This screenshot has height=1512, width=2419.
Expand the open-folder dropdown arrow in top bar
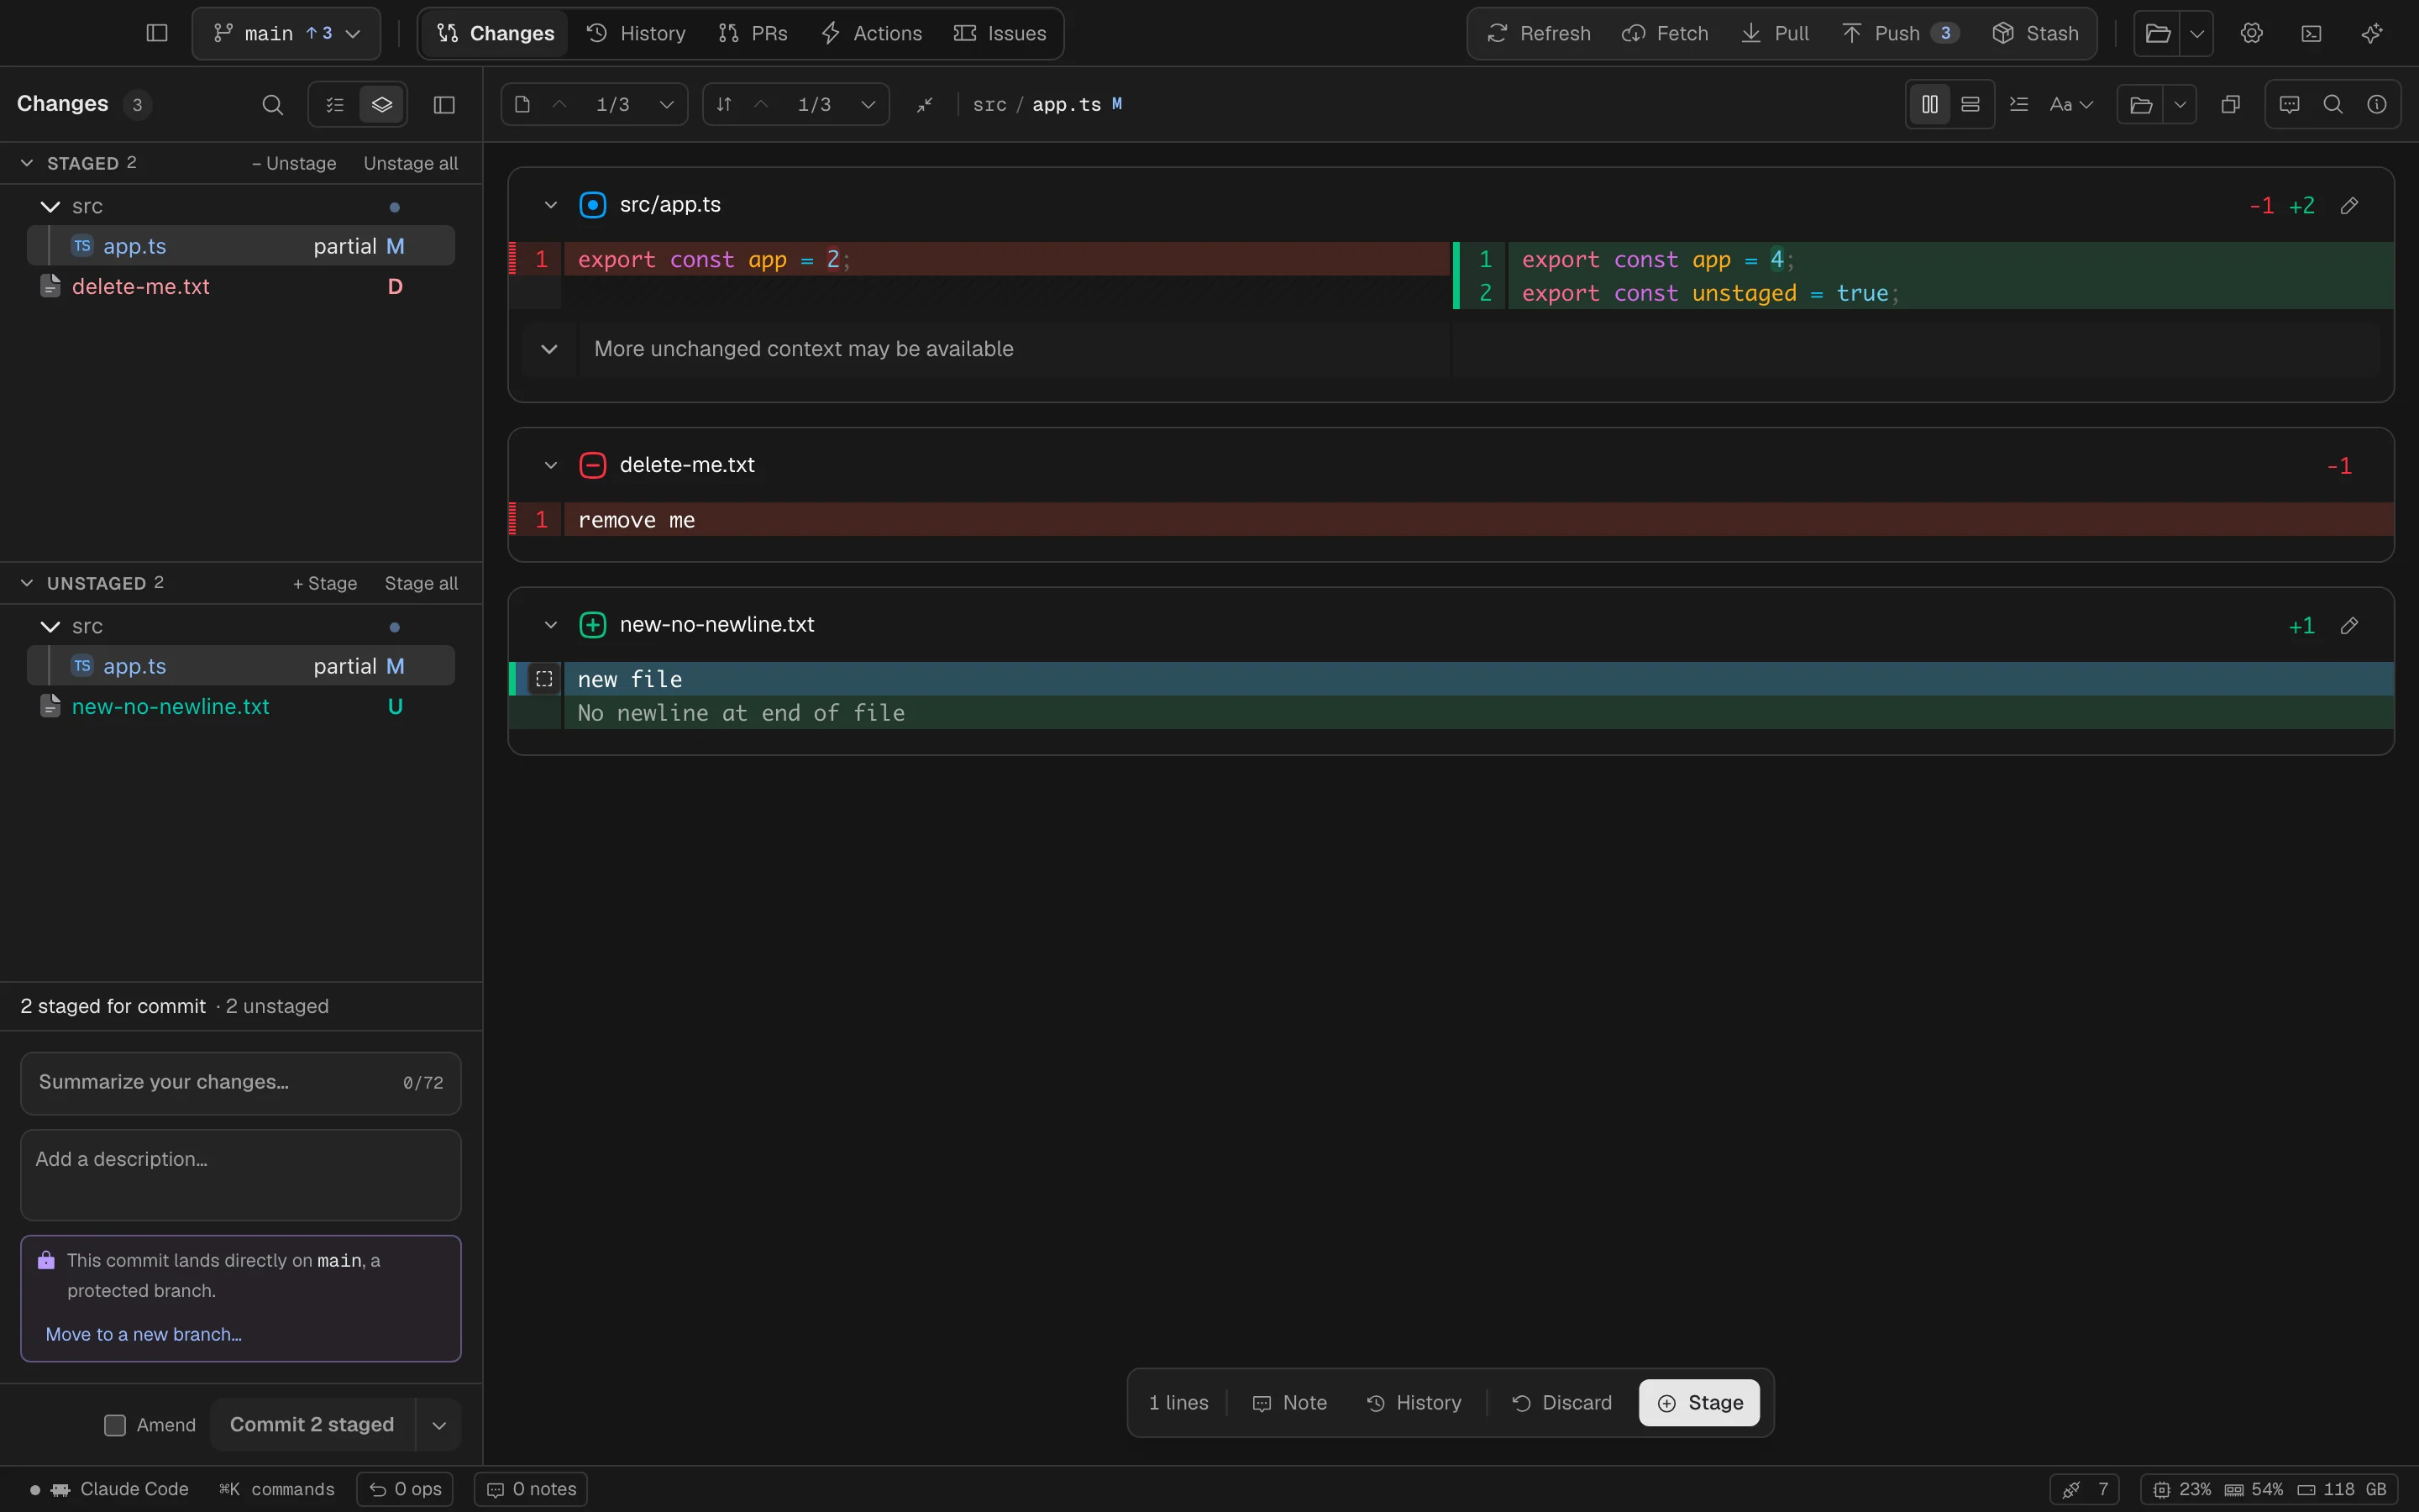tap(2197, 33)
